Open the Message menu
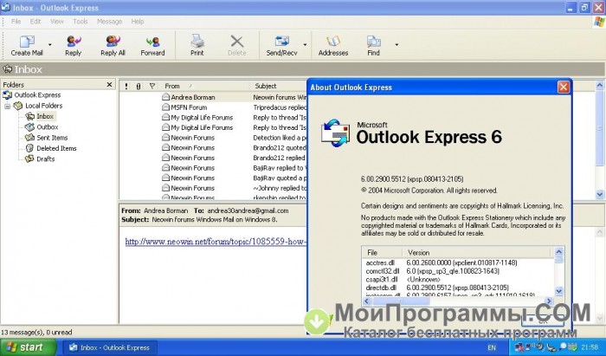The height and width of the screenshot is (356, 606). [x=109, y=22]
